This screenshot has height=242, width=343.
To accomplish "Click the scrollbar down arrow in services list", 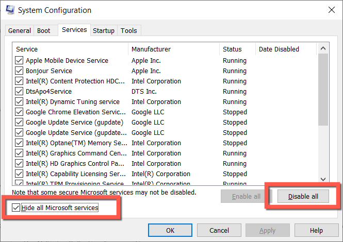I will tap(323, 179).
